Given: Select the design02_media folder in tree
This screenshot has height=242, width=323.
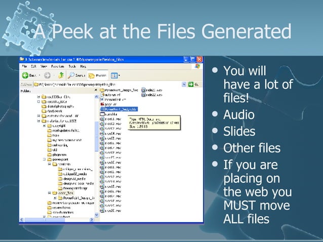Looking at the screenshot, I should pyautogui.click(x=72, y=179).
